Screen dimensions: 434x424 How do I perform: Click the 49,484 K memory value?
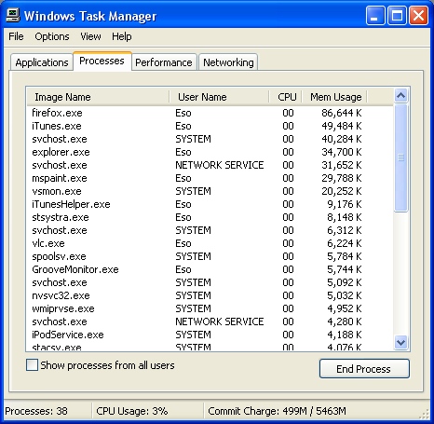pos(342,126)
